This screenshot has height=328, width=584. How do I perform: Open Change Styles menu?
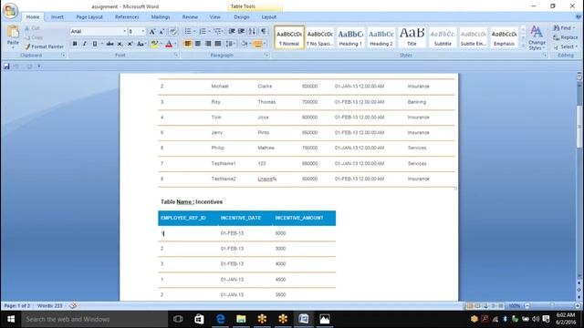click(537, 38)
